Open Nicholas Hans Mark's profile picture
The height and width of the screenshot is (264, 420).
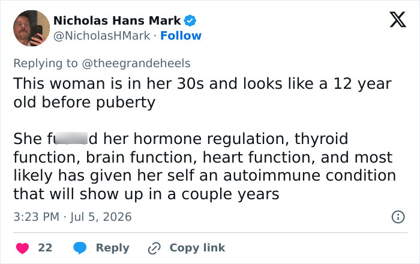click(32, 28)
